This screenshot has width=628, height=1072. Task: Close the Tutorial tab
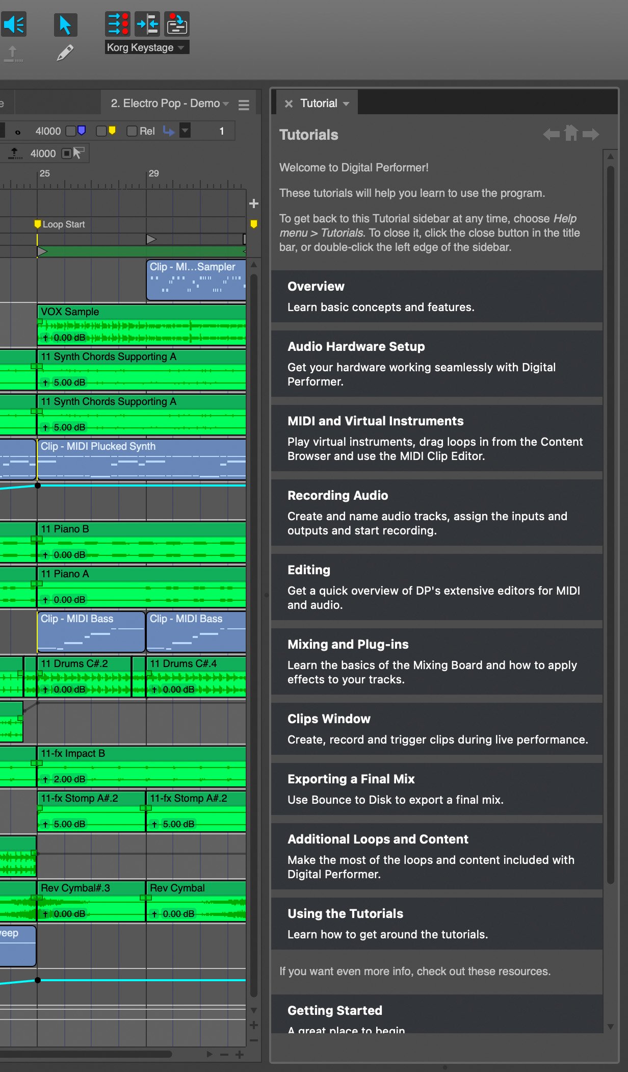pyautogui.click(x=289, y=104)
